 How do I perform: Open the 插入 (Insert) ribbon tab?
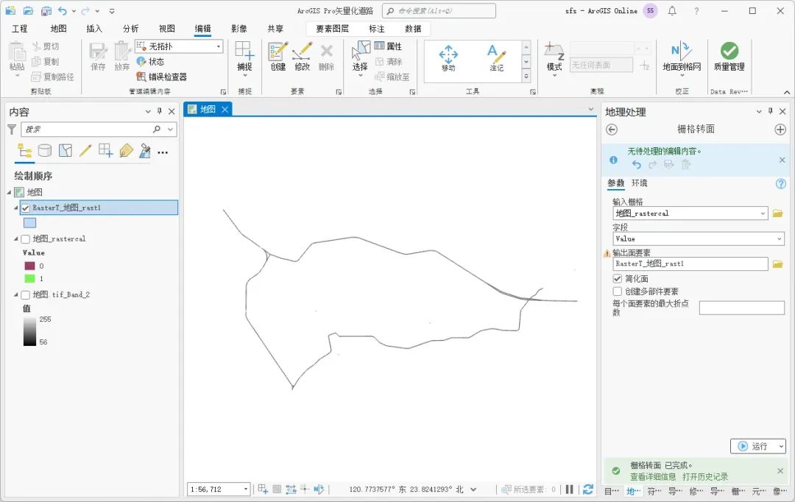pyautogui.click(x=94, y=29)
